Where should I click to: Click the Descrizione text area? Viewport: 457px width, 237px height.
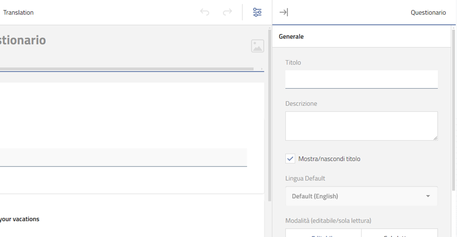[x=361, y=126]
